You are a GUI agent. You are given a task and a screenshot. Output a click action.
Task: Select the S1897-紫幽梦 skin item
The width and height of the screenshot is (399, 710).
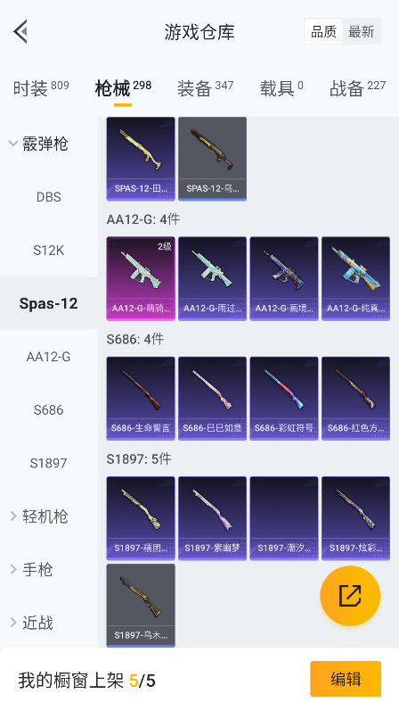click(212, 518)
